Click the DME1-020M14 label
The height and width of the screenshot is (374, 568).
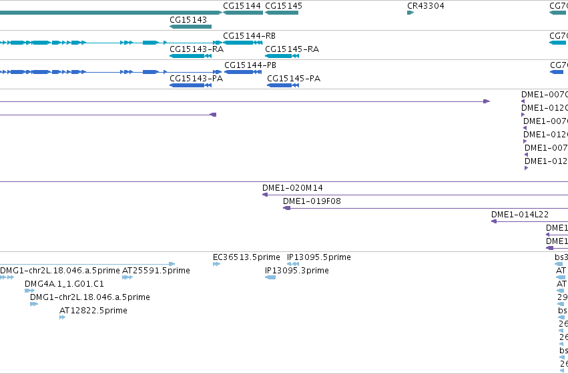pos(292,188)
